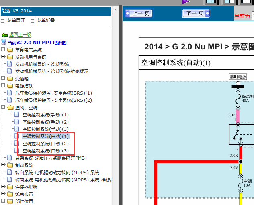254x205 pixels.
Task: Click the 当前:G 2.0 NU MPI 电路图 heading
Action: tap(37, 43)
